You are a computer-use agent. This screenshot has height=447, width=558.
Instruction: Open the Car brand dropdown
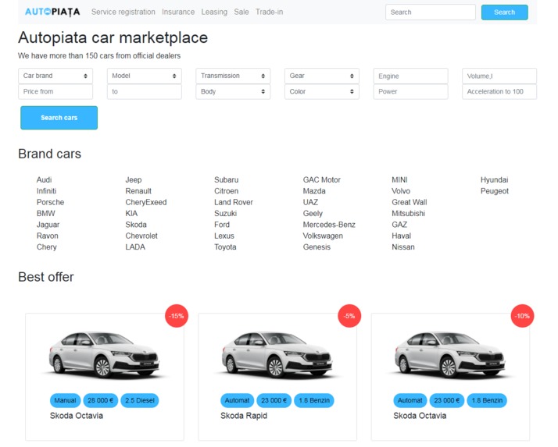pos(55,76)
